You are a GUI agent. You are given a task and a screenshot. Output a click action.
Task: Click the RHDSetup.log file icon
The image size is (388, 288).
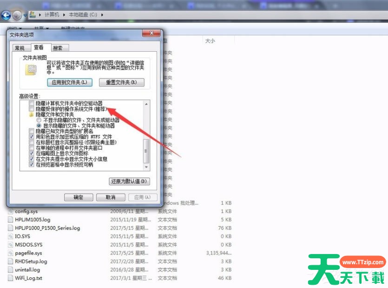point(10,261)
